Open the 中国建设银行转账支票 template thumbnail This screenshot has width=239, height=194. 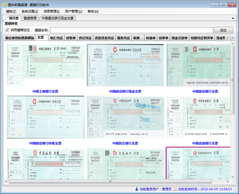(45, 117)
